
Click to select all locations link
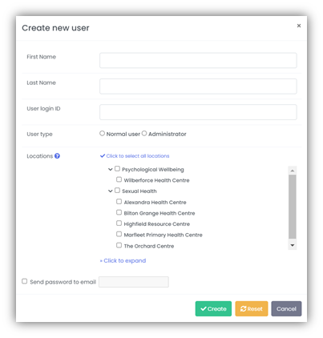(x=135, y=156)
